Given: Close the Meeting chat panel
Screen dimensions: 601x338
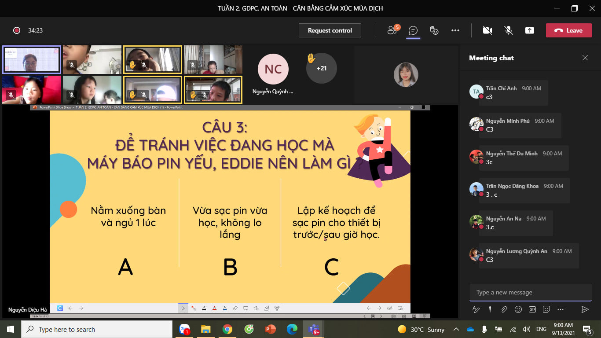Looking at the screenshot, I should coord(585,58).
